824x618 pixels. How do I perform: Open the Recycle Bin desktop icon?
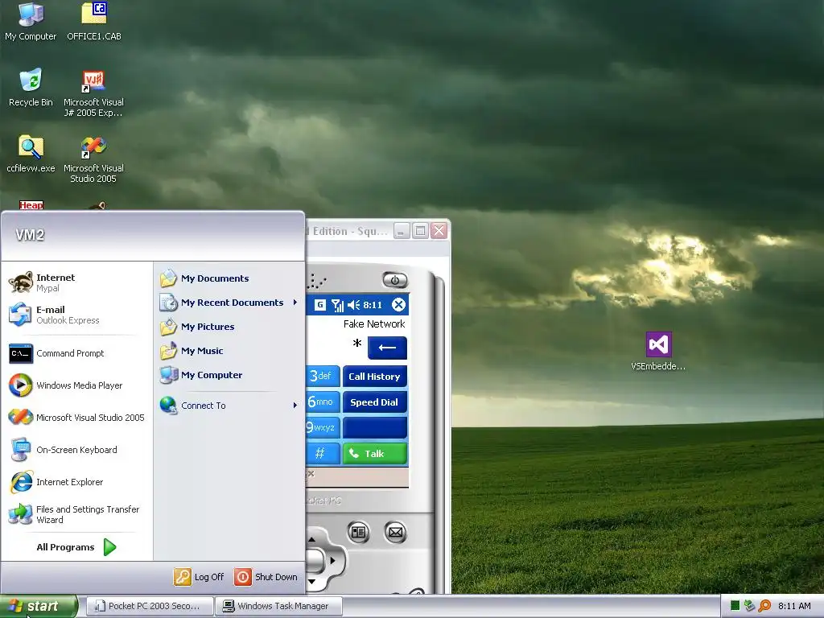31,87
